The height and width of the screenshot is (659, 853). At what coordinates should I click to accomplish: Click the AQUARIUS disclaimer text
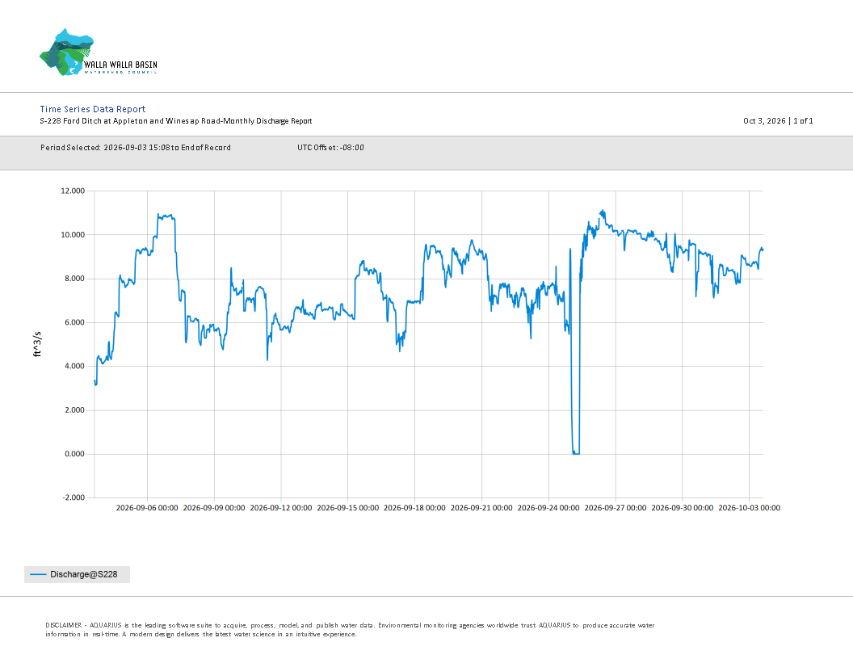click(350, 630)
